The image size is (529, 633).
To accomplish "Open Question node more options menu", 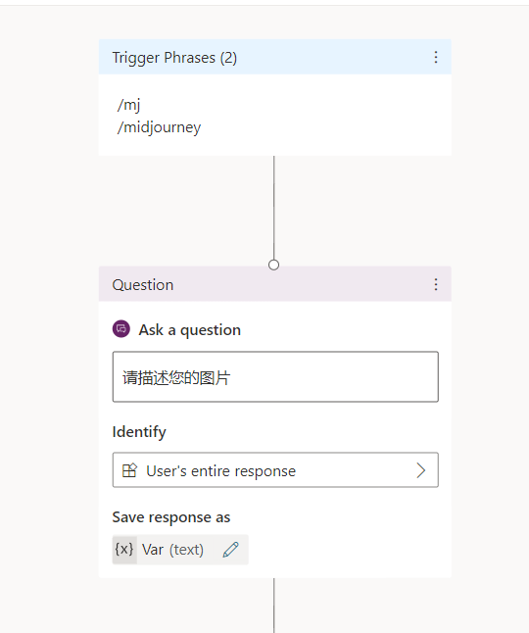I will [x=436, y=284].
